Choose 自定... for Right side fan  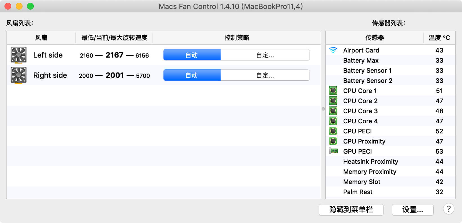click(x=265, y=75)
